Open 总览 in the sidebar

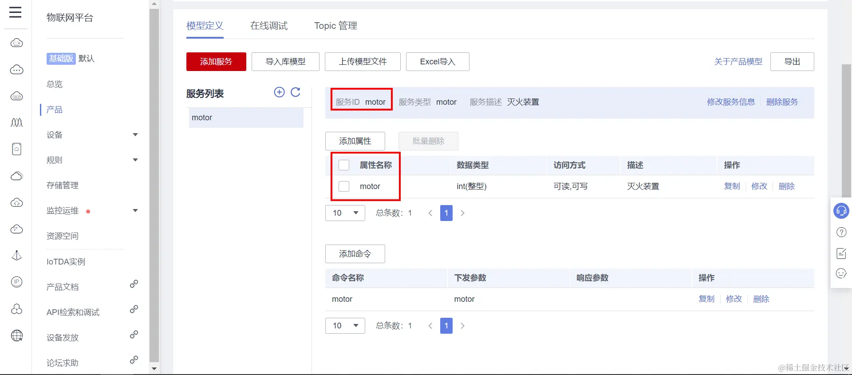click(55, 84)
